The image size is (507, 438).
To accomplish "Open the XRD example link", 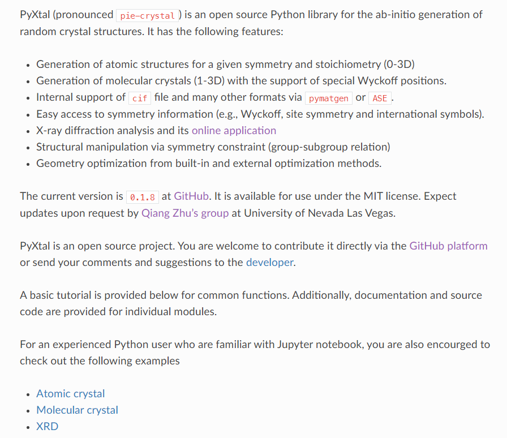I will pos(47,426).
